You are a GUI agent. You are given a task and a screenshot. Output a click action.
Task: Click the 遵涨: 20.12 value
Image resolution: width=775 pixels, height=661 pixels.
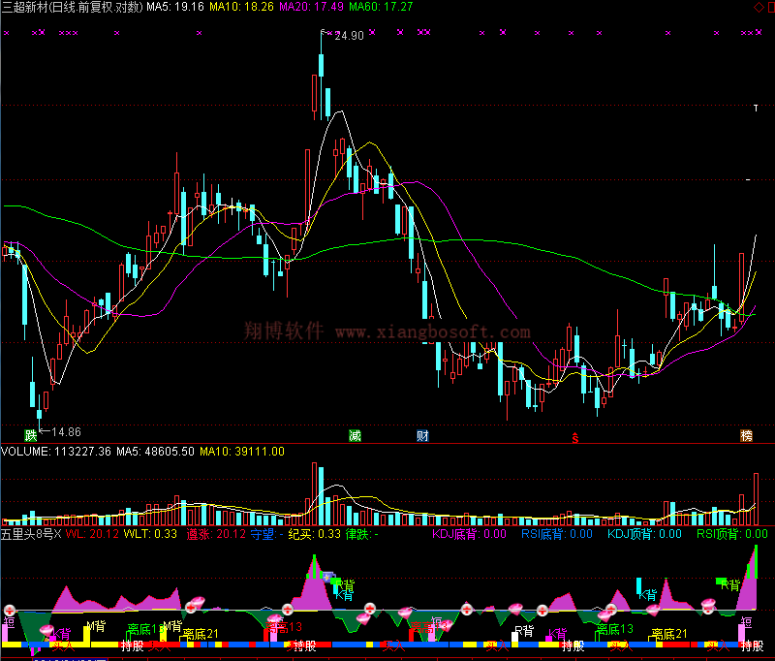click(216, 534)
